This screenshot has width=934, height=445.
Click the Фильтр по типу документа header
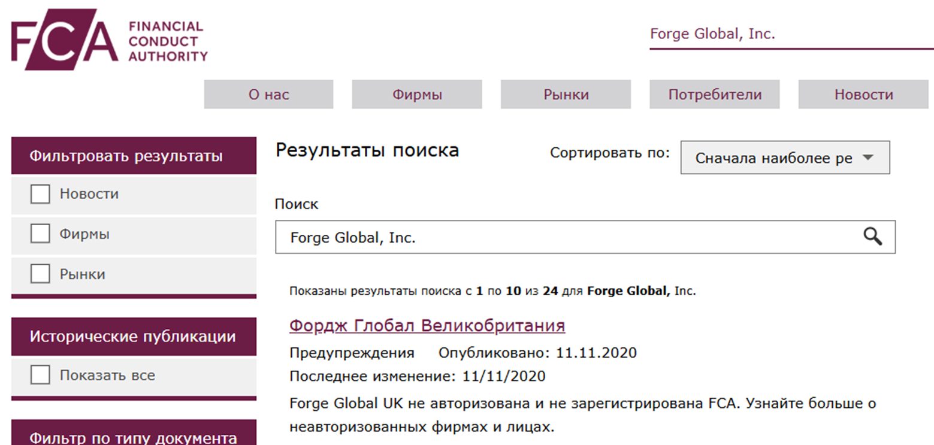pos(134,433)
